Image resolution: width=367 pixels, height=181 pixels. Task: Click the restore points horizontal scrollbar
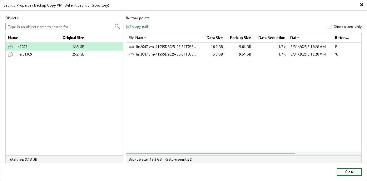211,154
